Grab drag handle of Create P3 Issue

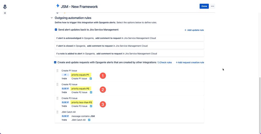click(x=58, y=98)
